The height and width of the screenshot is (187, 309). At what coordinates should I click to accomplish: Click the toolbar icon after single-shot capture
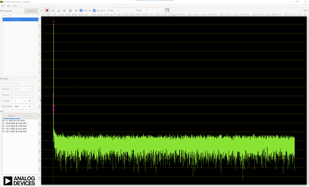point(59,11)
